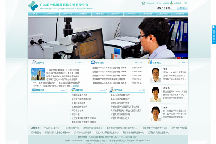Open 试管婴儿的原理及作用 article
216x144 pixels.
[120, 114]
